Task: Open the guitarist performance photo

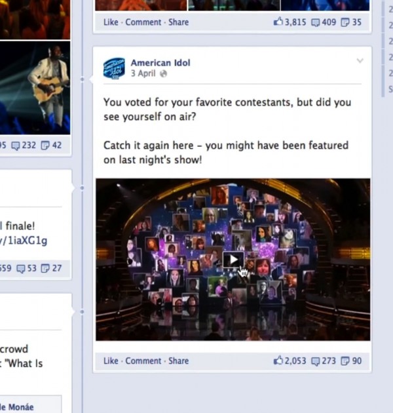Action: coord(35,88)
